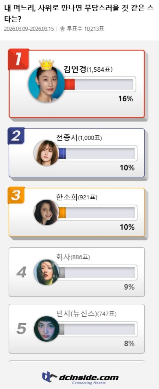Screen dimensions: 159x389
Task: Click the blue rank 2 badge
Action: (x=16, y=136)
